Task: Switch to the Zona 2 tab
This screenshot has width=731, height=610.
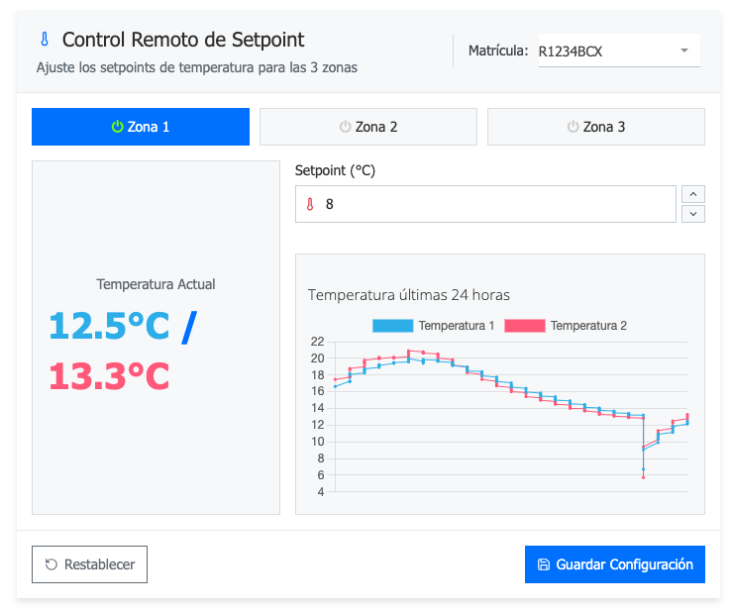Action: (368, 127)
